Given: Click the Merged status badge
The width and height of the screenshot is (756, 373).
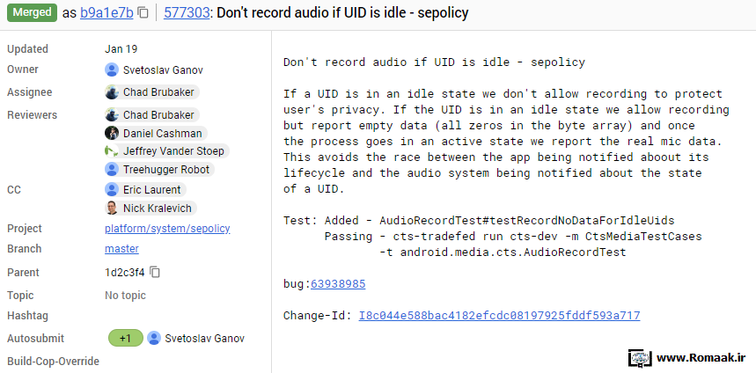Looking at the screenshot, I should coord(32,12).
